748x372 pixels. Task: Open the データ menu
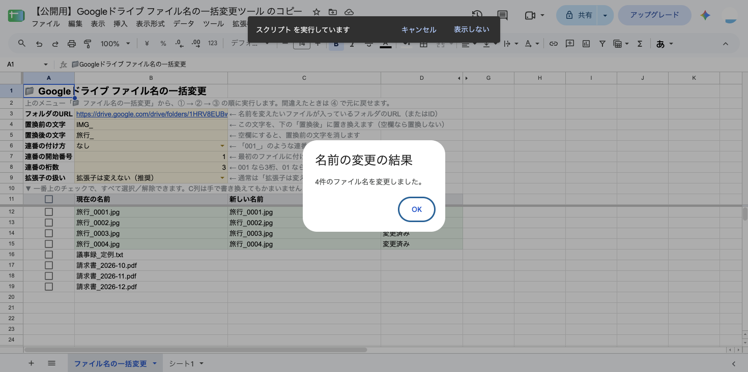click(184, 24)
